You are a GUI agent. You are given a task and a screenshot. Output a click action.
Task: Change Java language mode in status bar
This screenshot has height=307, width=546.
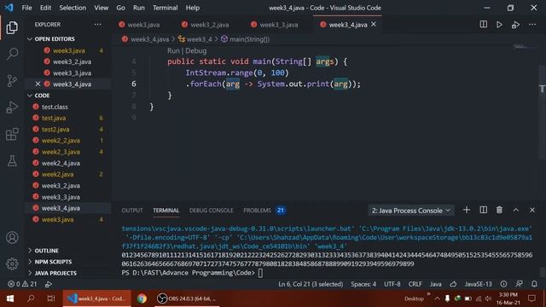(435, 284)
